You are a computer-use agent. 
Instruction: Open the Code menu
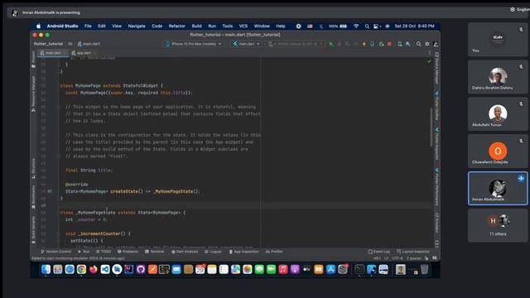(157, 26)
